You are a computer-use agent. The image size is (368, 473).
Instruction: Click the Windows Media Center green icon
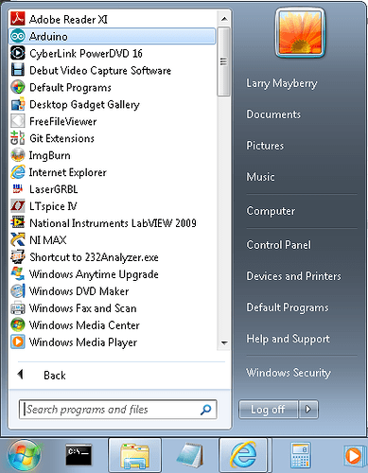(18, 325)
